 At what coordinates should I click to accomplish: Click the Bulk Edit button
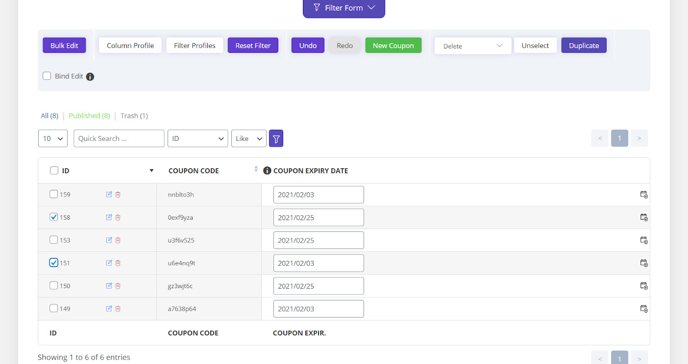64,45
